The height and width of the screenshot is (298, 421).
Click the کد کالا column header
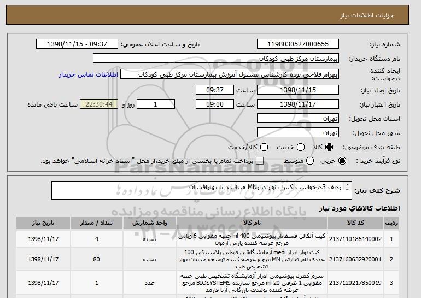click(355, 223)
